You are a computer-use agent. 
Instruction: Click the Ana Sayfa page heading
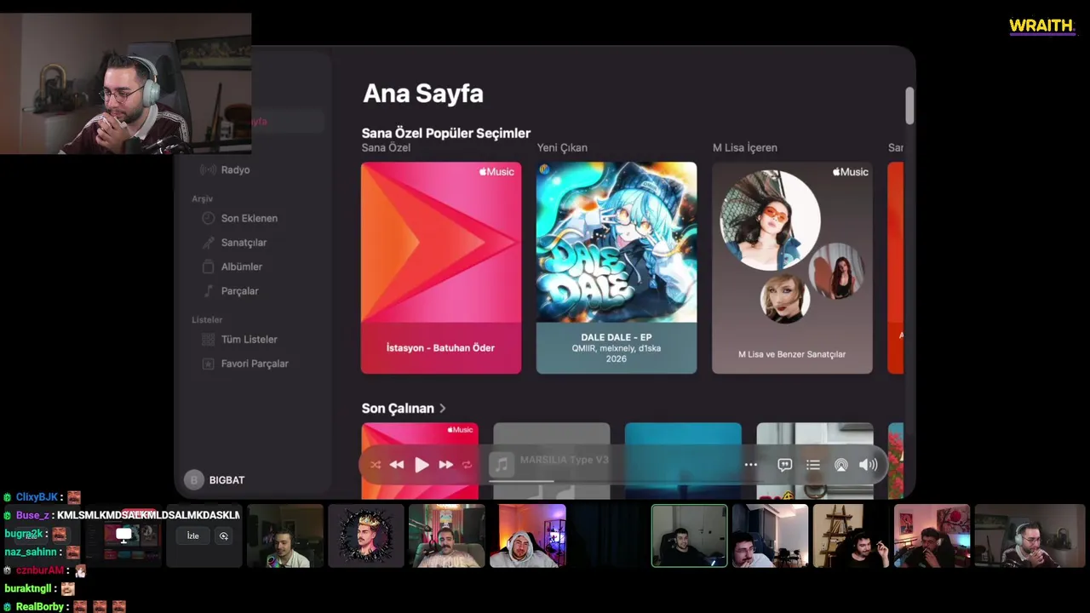[x=423, y=94]
